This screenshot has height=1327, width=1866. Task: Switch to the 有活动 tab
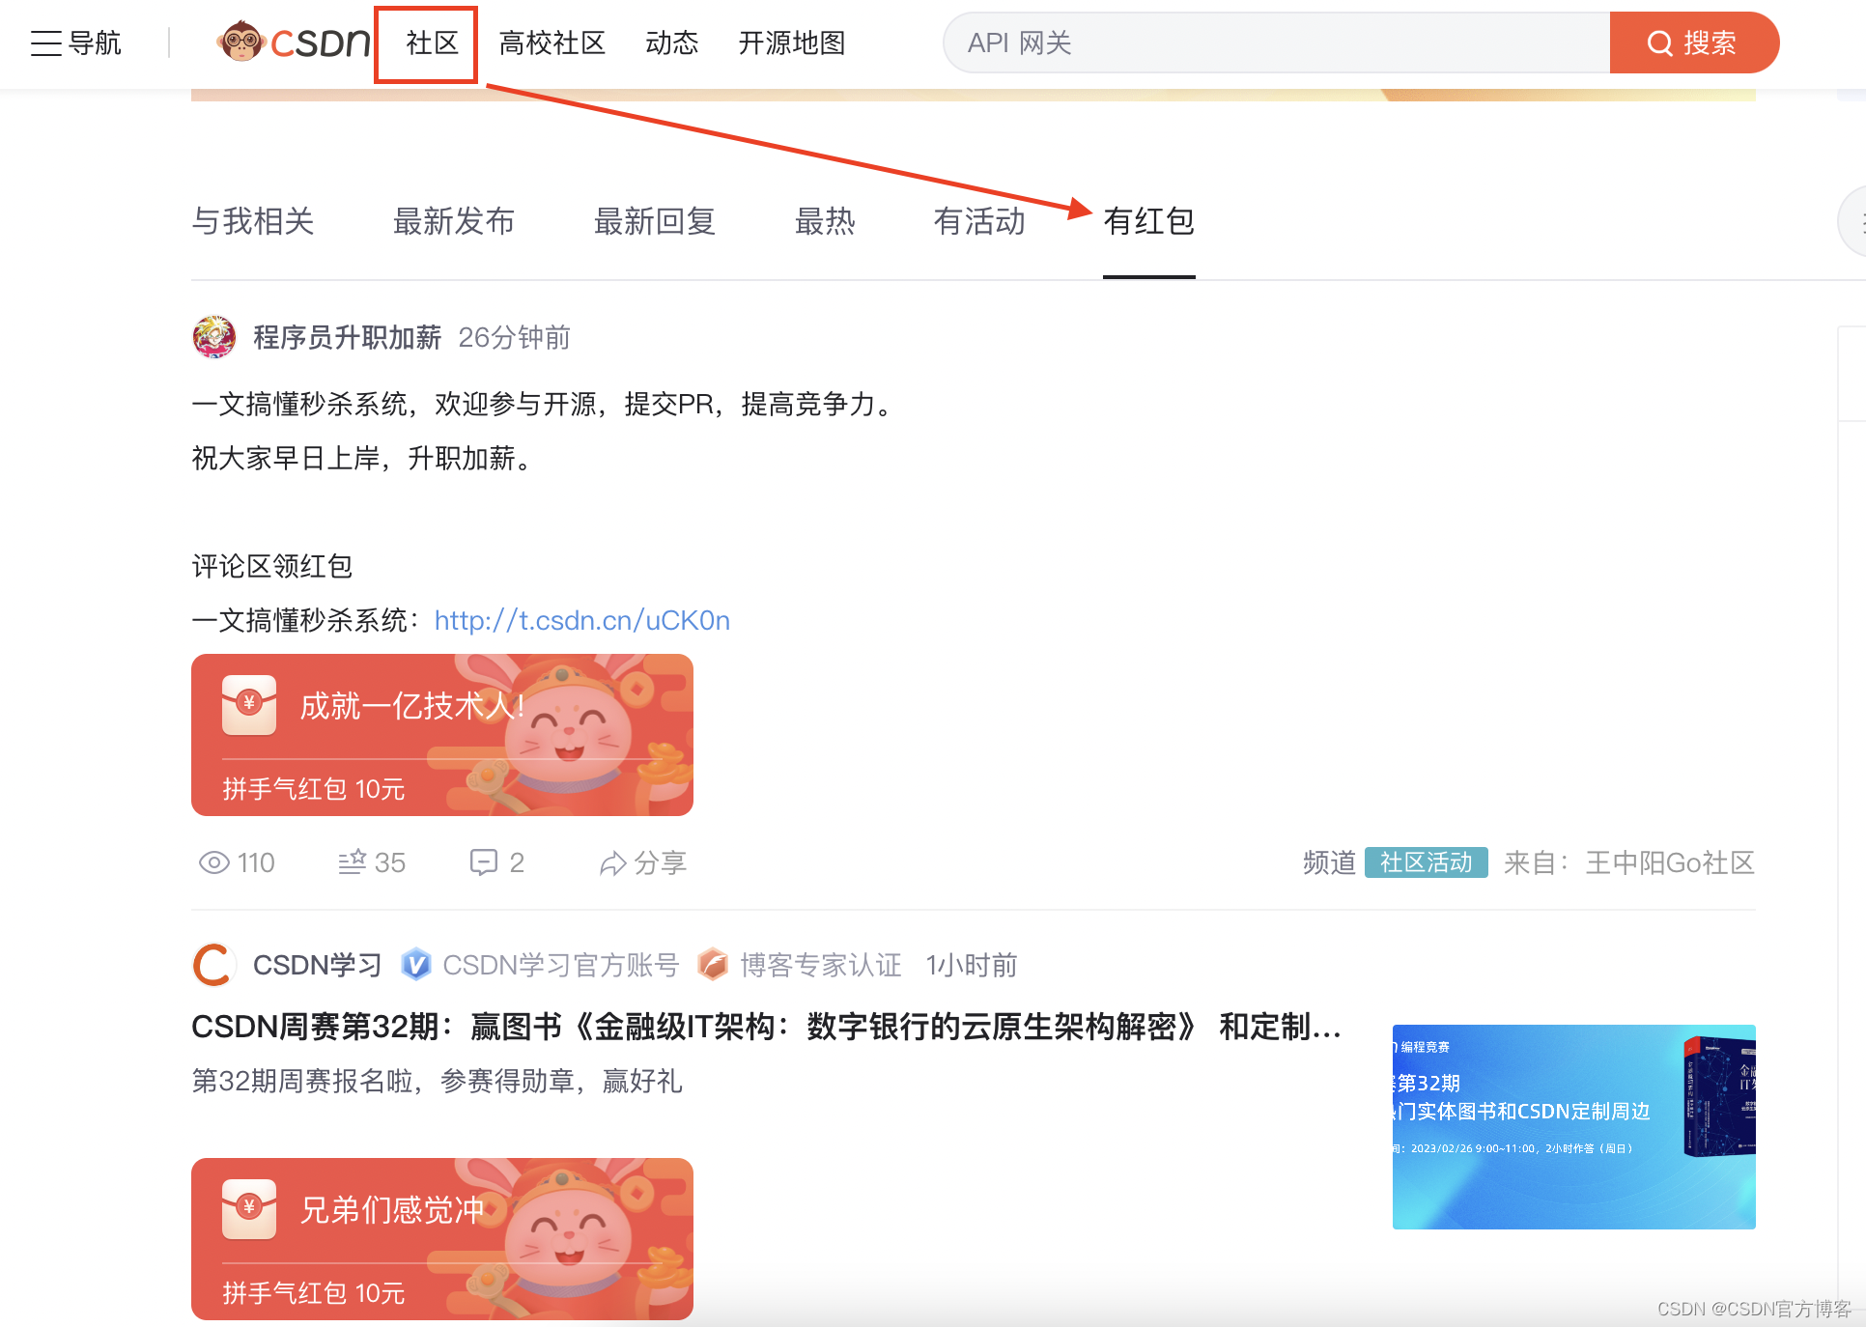point(979,221)
